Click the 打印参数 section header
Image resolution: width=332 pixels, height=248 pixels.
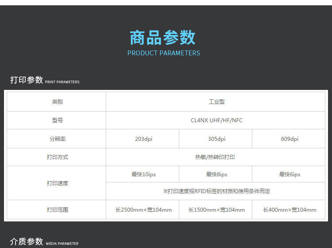(x=27, y=80)
